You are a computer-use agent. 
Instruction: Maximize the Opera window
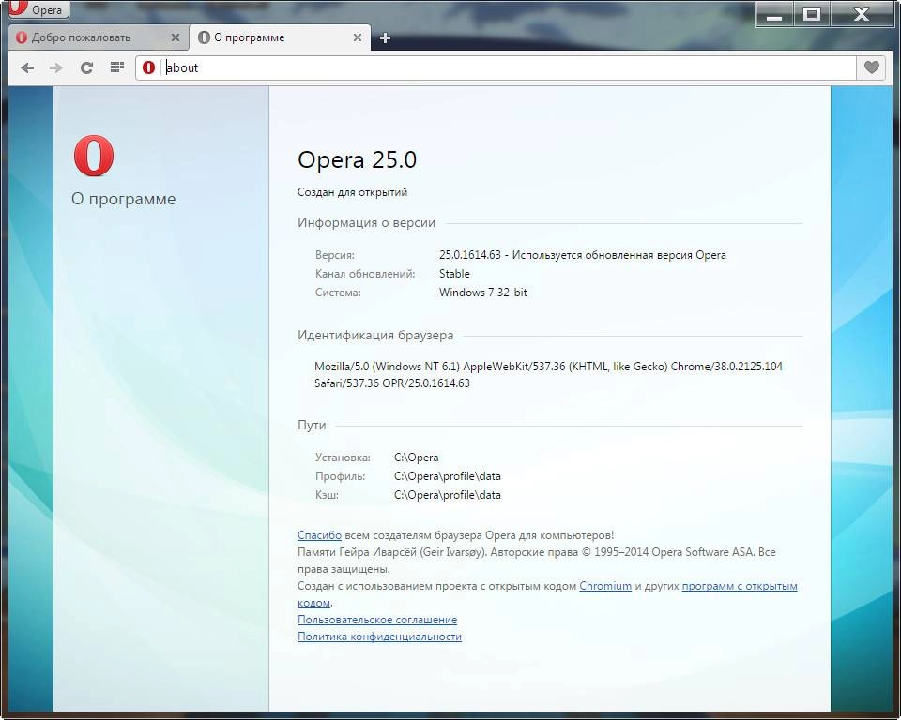click(811, 14)
